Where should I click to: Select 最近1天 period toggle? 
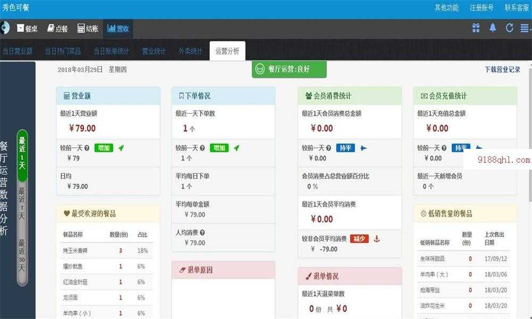(22, 155)
